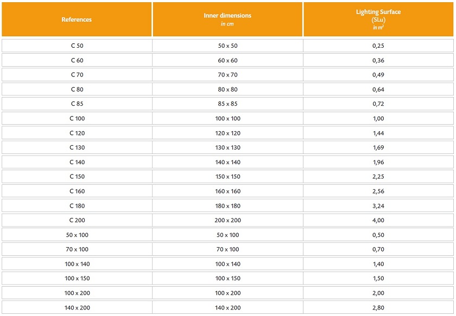Image resolution: width=456 pixels, height=316 pixels.
Task: Click the References column header
Action: click(x=77, y=20)
